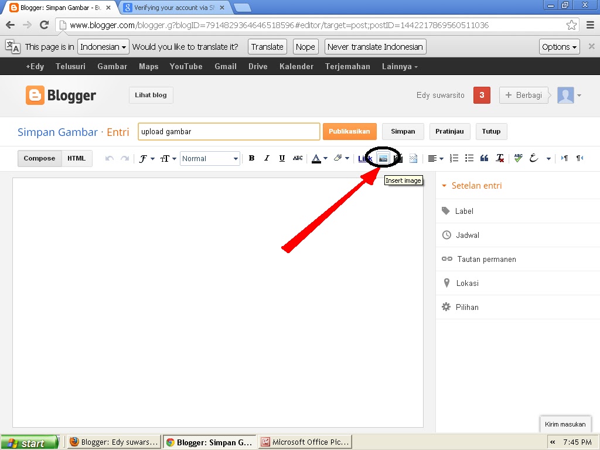Open Terjemahan in Google bar

coord(347,67)
